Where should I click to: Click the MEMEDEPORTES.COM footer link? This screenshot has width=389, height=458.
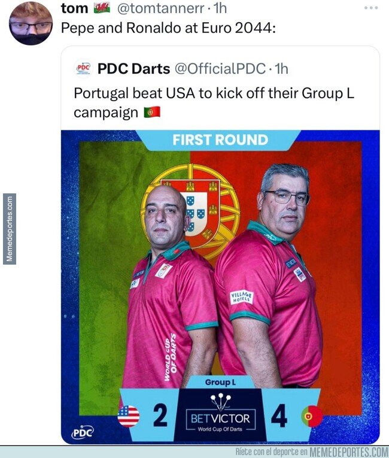[349, 452]
